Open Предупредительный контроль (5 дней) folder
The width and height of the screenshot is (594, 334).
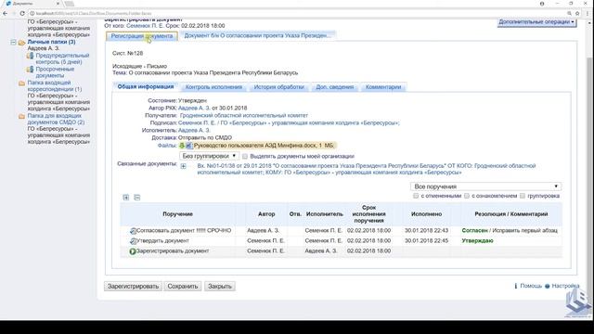[62, 58]
